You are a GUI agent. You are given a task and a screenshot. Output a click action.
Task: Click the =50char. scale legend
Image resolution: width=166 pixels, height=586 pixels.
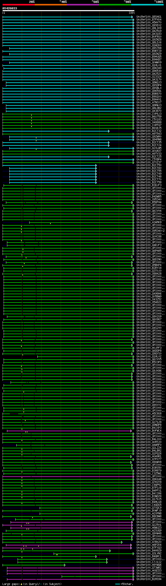pyautogui.click(x=125, y=584)
